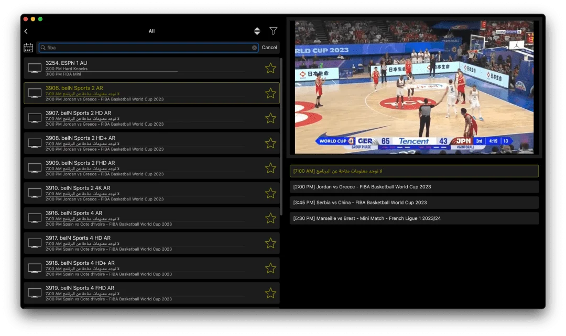The height and width of the screenshot is (336, 566).
Task: Click the TV icon of 3909. beIN Sports 2 FHD AR
Action: (35, 169)
